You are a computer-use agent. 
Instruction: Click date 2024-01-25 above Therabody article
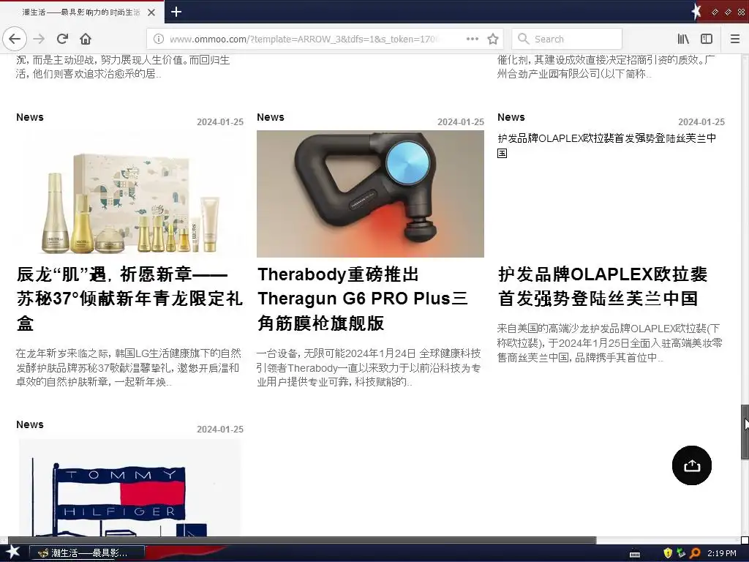[x=461, y=122]
